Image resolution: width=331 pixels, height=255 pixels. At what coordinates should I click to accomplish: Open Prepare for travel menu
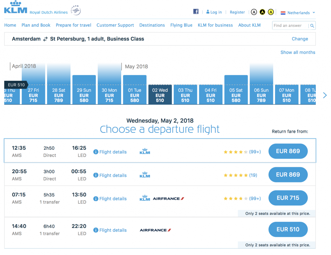click(x=73, y=25)
